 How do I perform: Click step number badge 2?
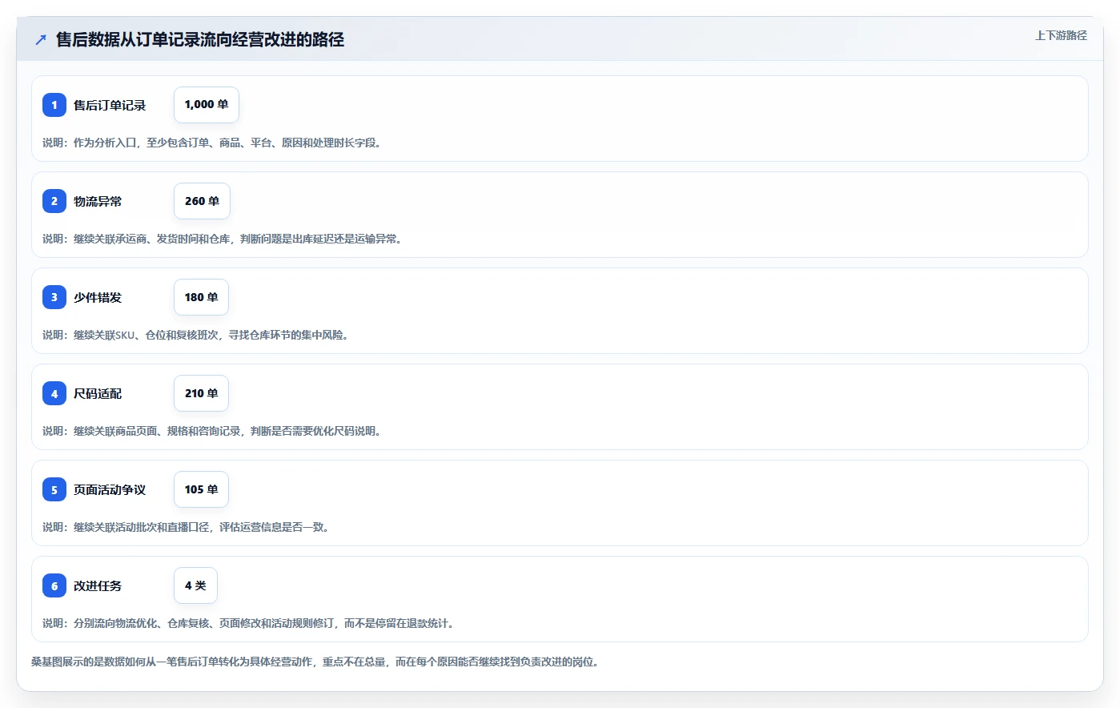point(54,201)
